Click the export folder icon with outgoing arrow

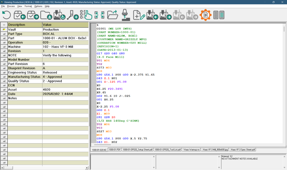click(x=112, y=15)
